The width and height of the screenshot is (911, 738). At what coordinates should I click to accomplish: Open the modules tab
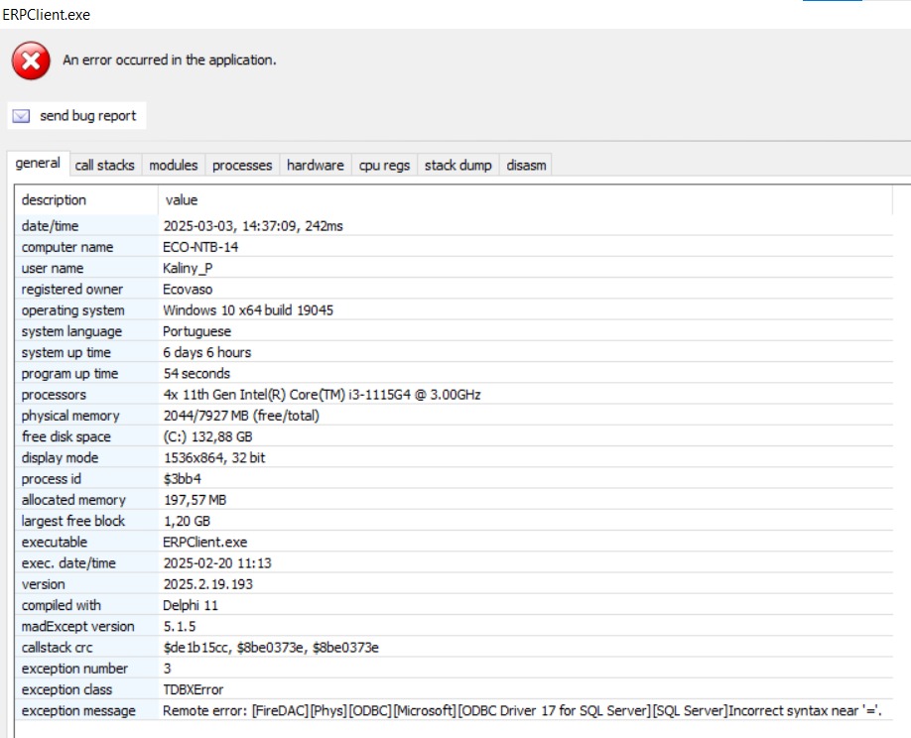[x=173, y=165]
